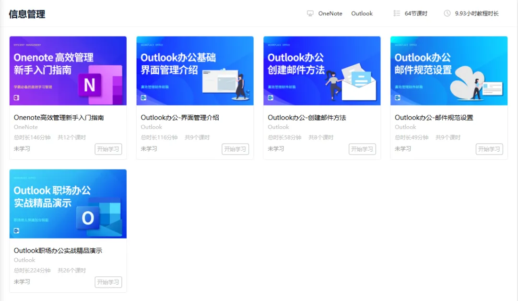Click the 9.93小时教程时长 text
This screenshot has height=301, width=518.
[477, 13]
